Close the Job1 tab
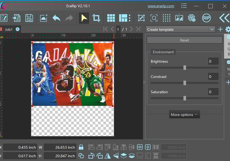 click(18, 29)
